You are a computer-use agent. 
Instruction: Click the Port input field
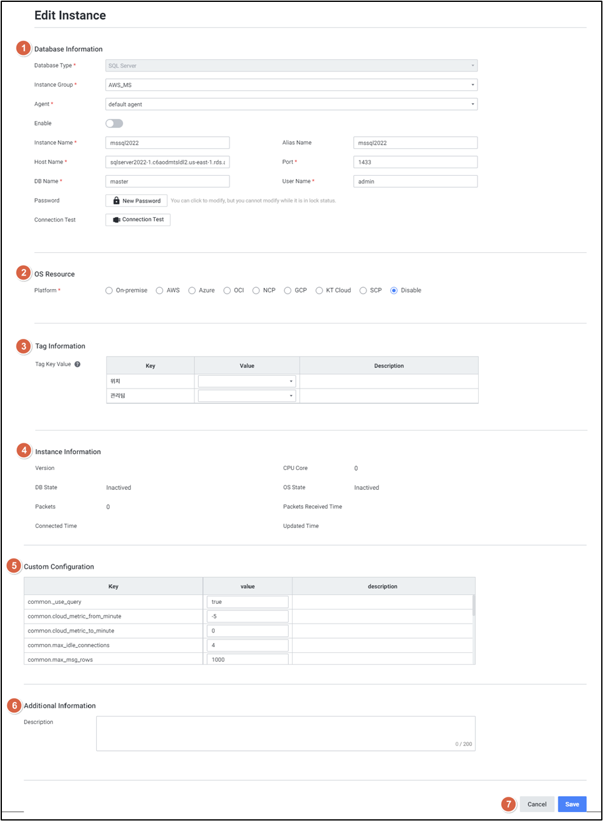coord(415,162)
